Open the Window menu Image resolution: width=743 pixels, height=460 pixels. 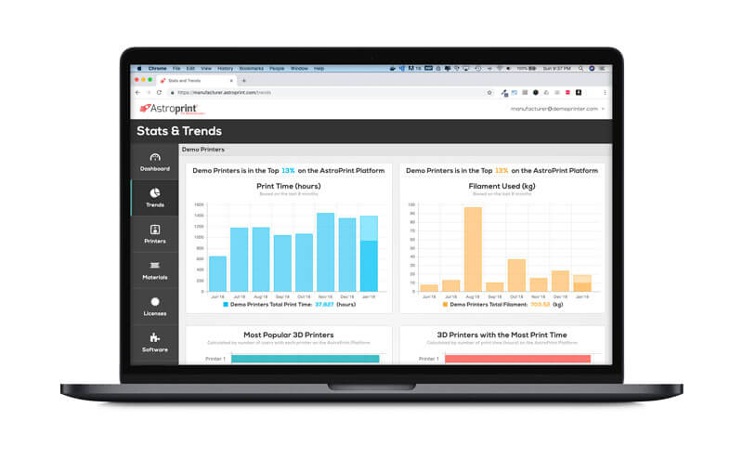(x=299, y=68)
